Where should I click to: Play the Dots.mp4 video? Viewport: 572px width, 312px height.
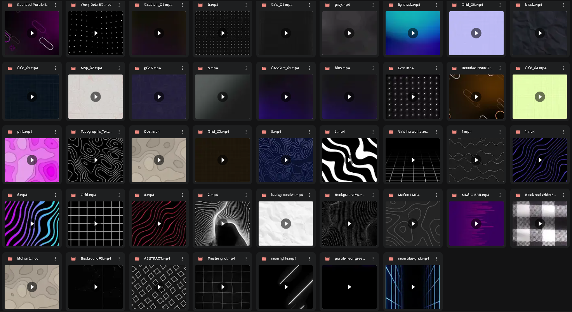point(413,97)
